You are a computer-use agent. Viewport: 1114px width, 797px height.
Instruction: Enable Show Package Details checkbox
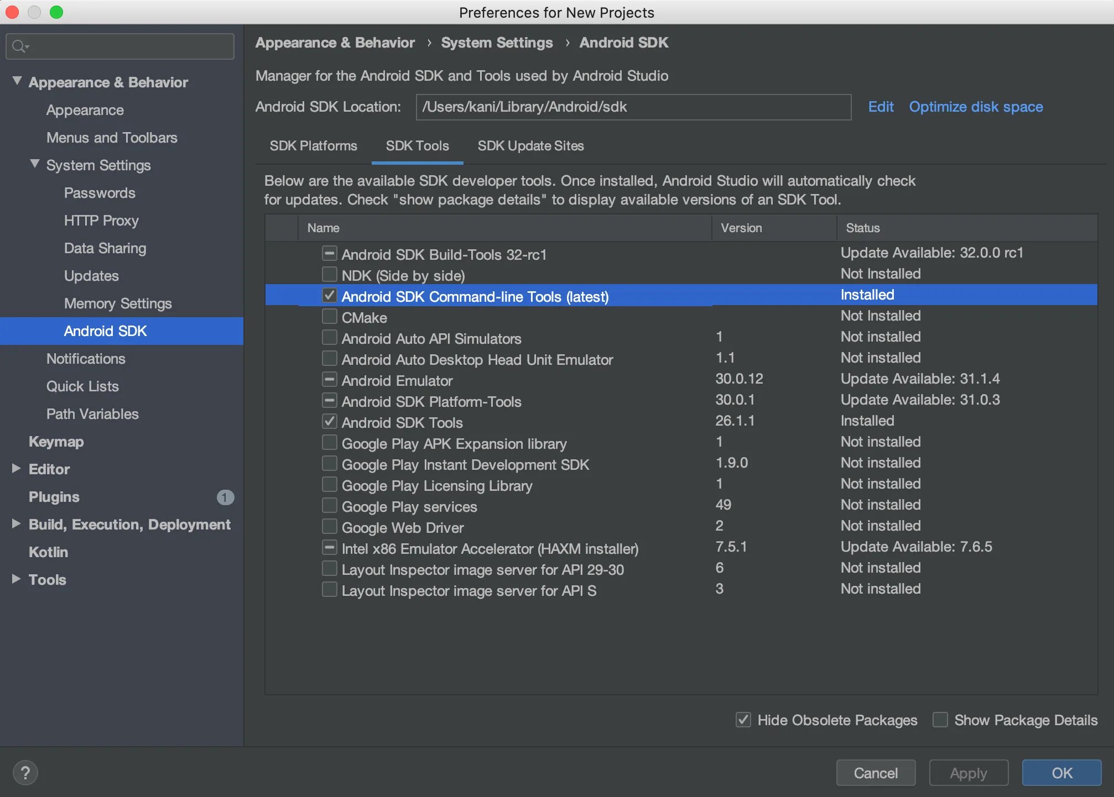tap(940, 720)
